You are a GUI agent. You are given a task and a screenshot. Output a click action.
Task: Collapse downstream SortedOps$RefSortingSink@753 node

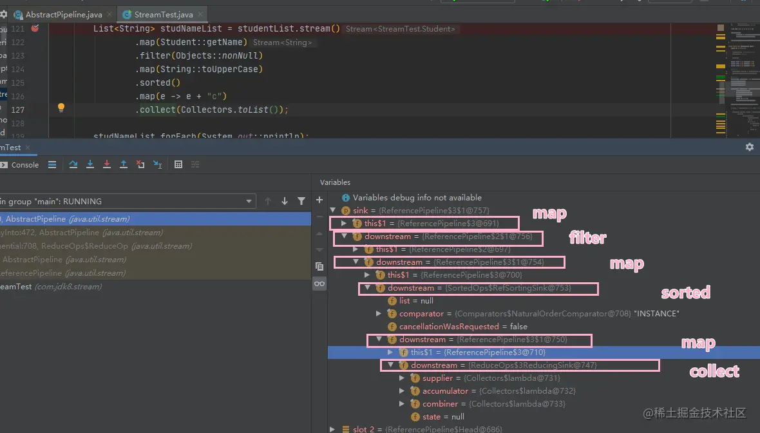click(368, 287)
